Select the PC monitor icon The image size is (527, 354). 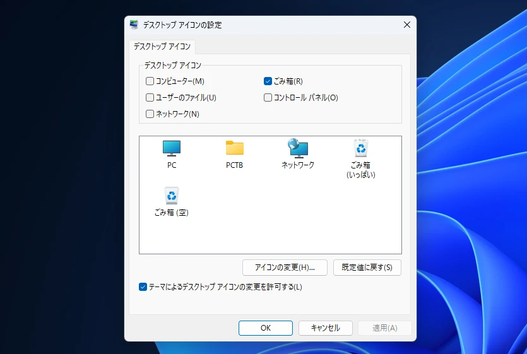(x=172, y=149)
